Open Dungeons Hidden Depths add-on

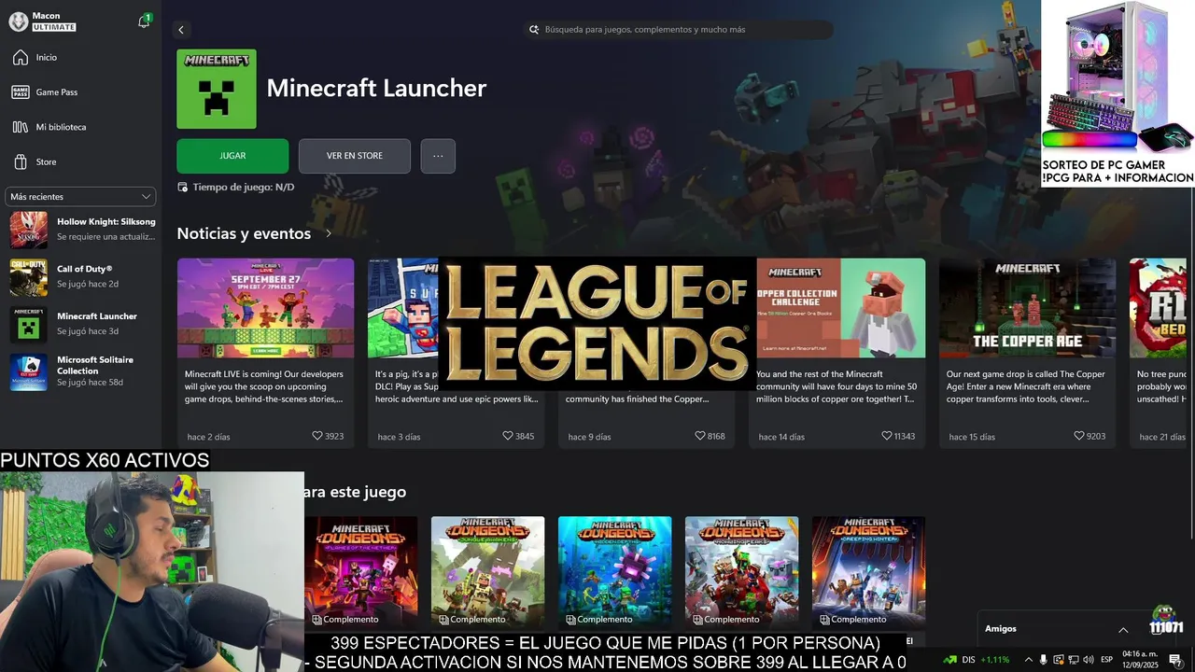coord(614,572)
